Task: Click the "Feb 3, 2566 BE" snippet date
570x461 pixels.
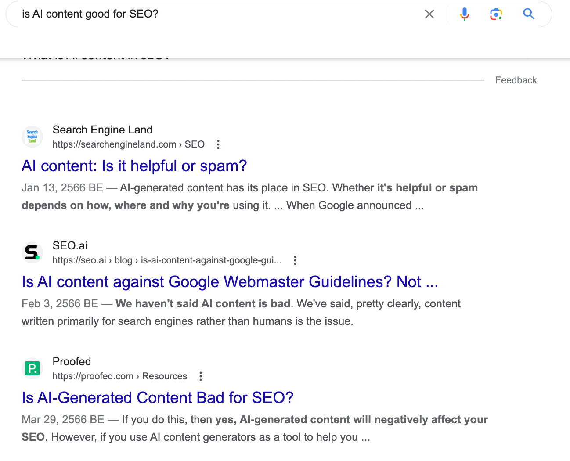Action: (60, 304)
